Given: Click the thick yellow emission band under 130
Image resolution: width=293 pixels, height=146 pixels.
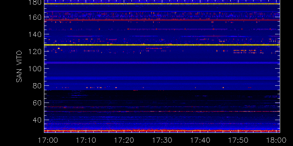Looking at the screenshot, I should [162, 45].
